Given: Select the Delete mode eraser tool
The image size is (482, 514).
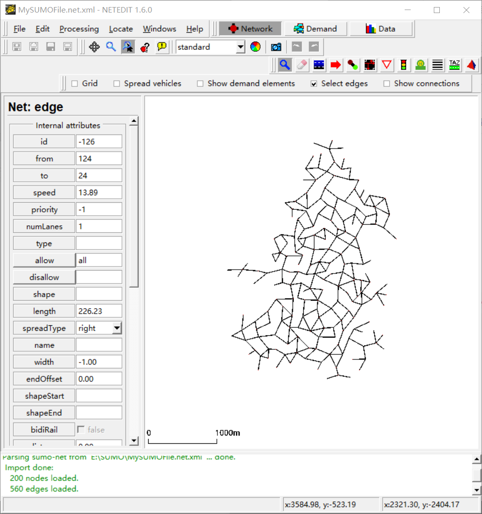Looking at the screenshot, I should coord(301,65).
